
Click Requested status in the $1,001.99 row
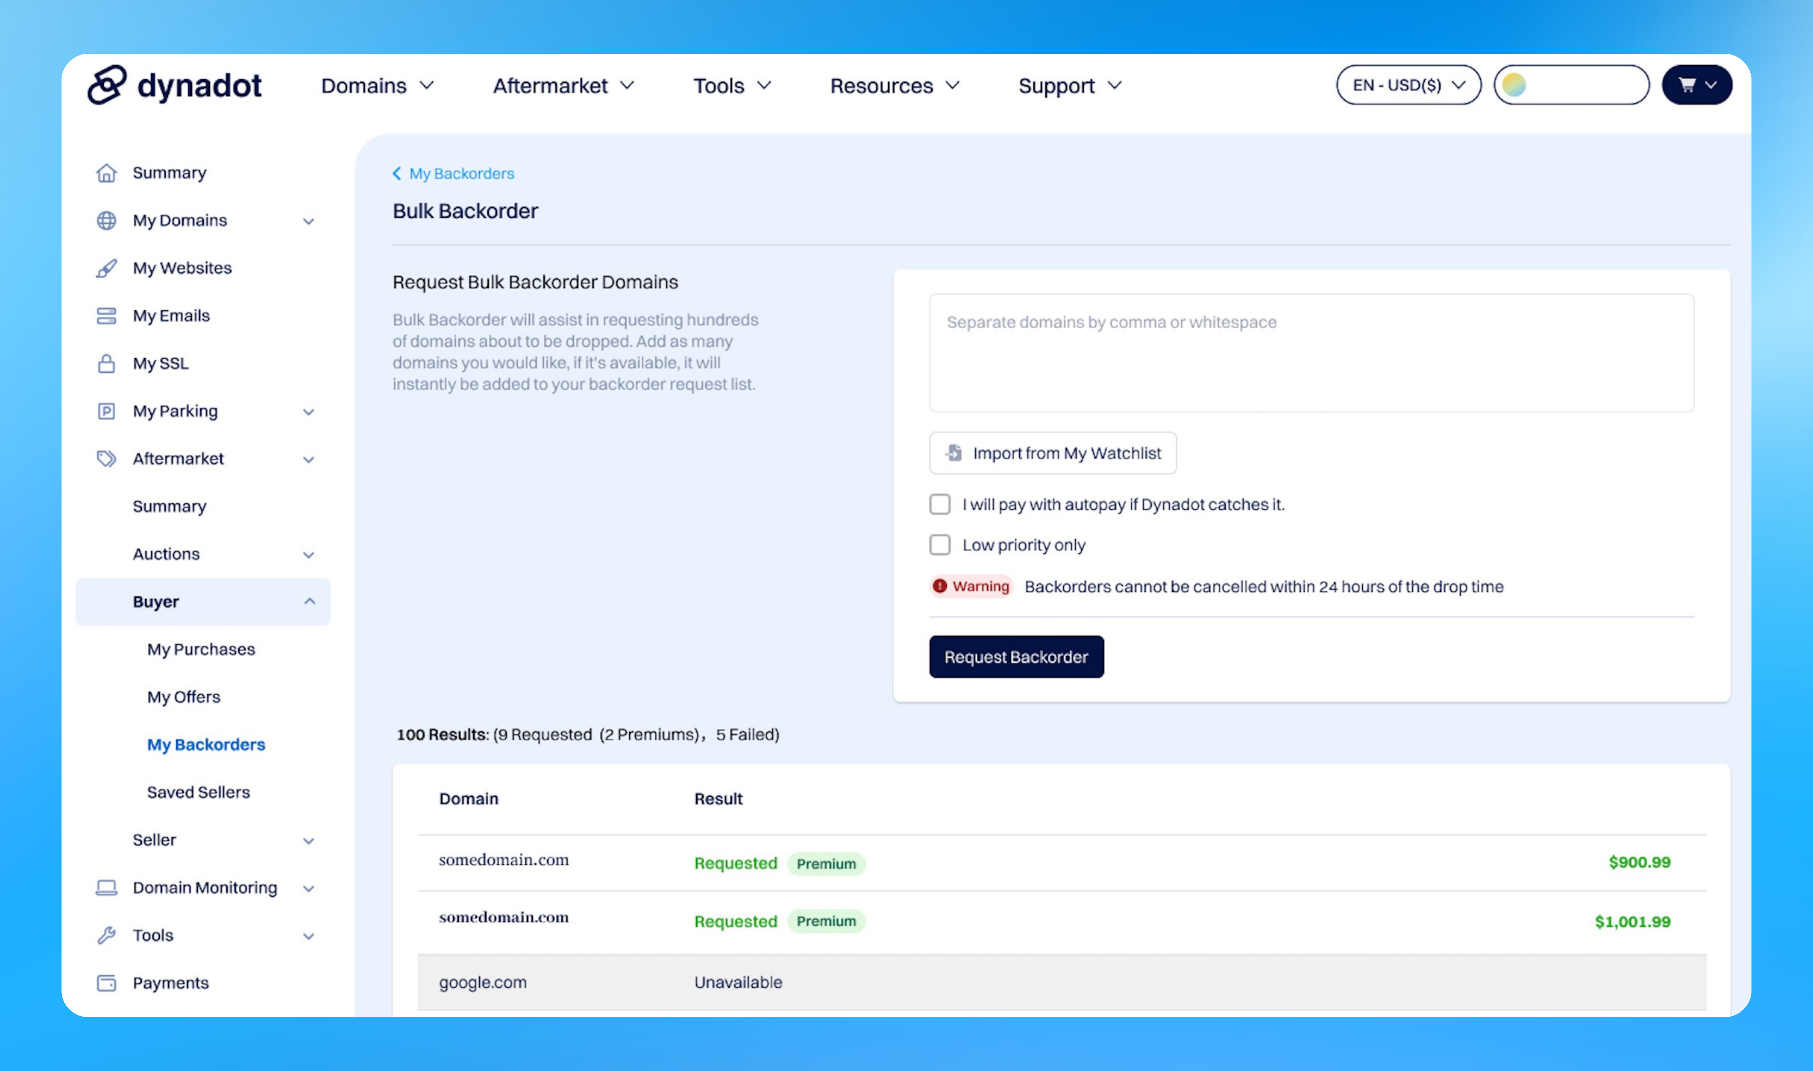735,922
